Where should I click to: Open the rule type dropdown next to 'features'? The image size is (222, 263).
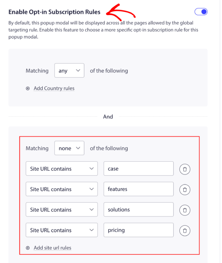click(62, 189)
